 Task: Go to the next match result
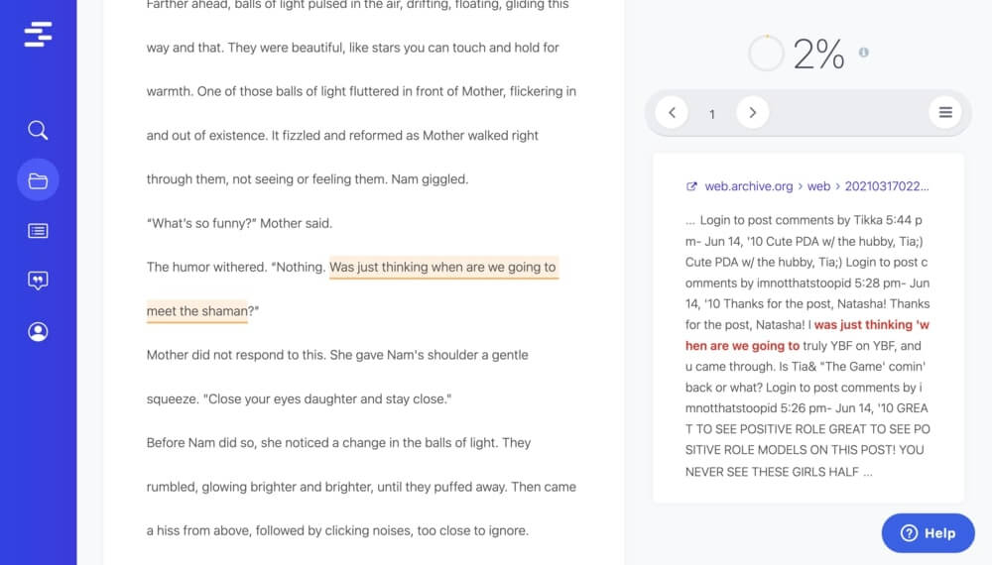pos(752,113)
